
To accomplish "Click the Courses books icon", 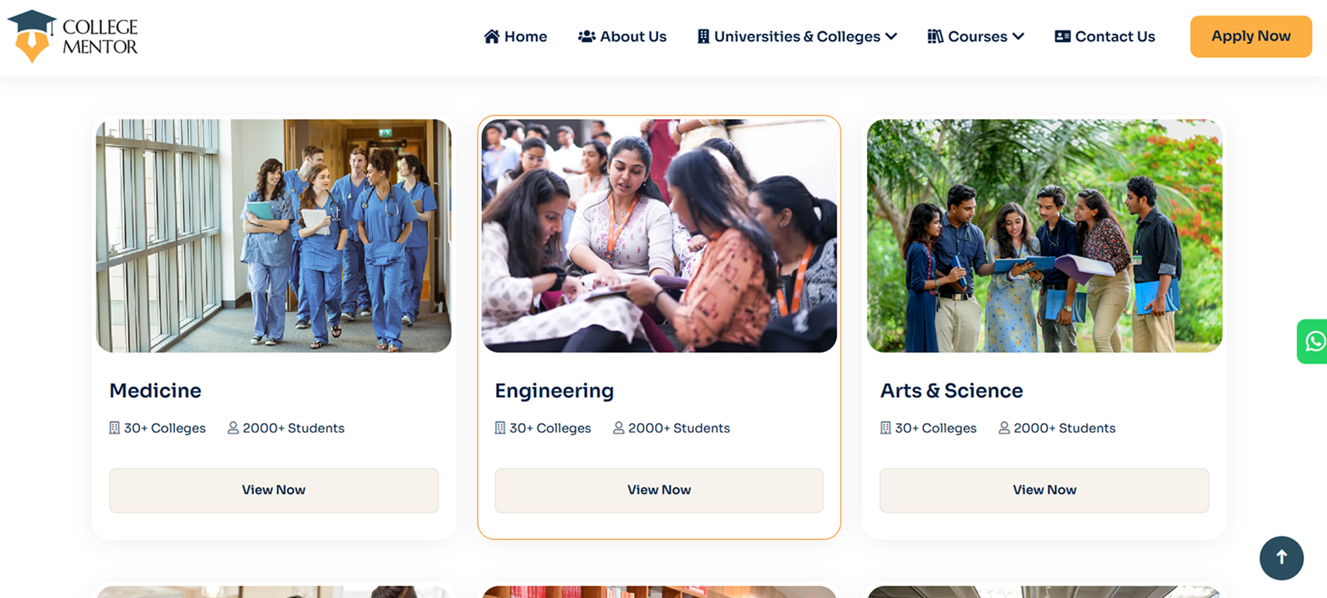I will pyautogui.click(x=935, y=36).
